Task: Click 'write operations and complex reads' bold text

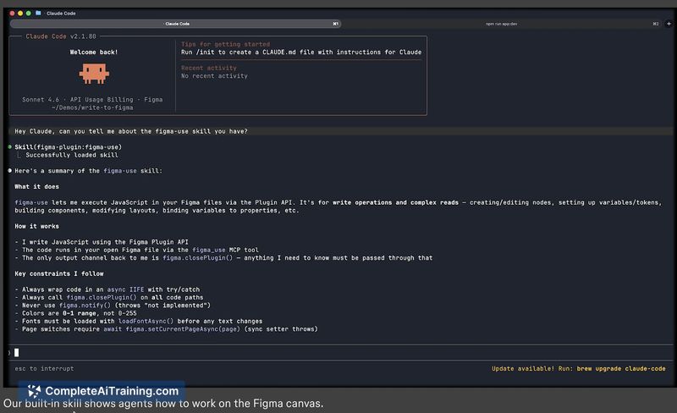Action: pyautogui.click(x=395, y=202)
